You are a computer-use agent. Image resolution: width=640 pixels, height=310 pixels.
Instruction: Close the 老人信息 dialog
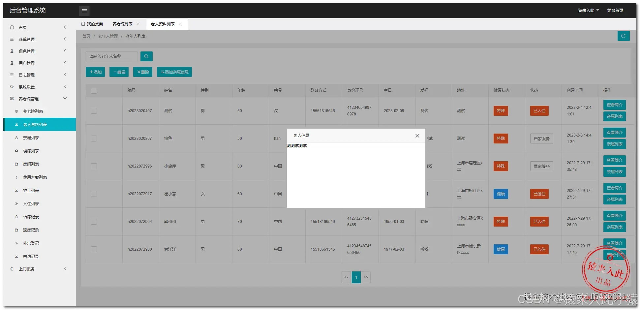click(x=417, y=136)
